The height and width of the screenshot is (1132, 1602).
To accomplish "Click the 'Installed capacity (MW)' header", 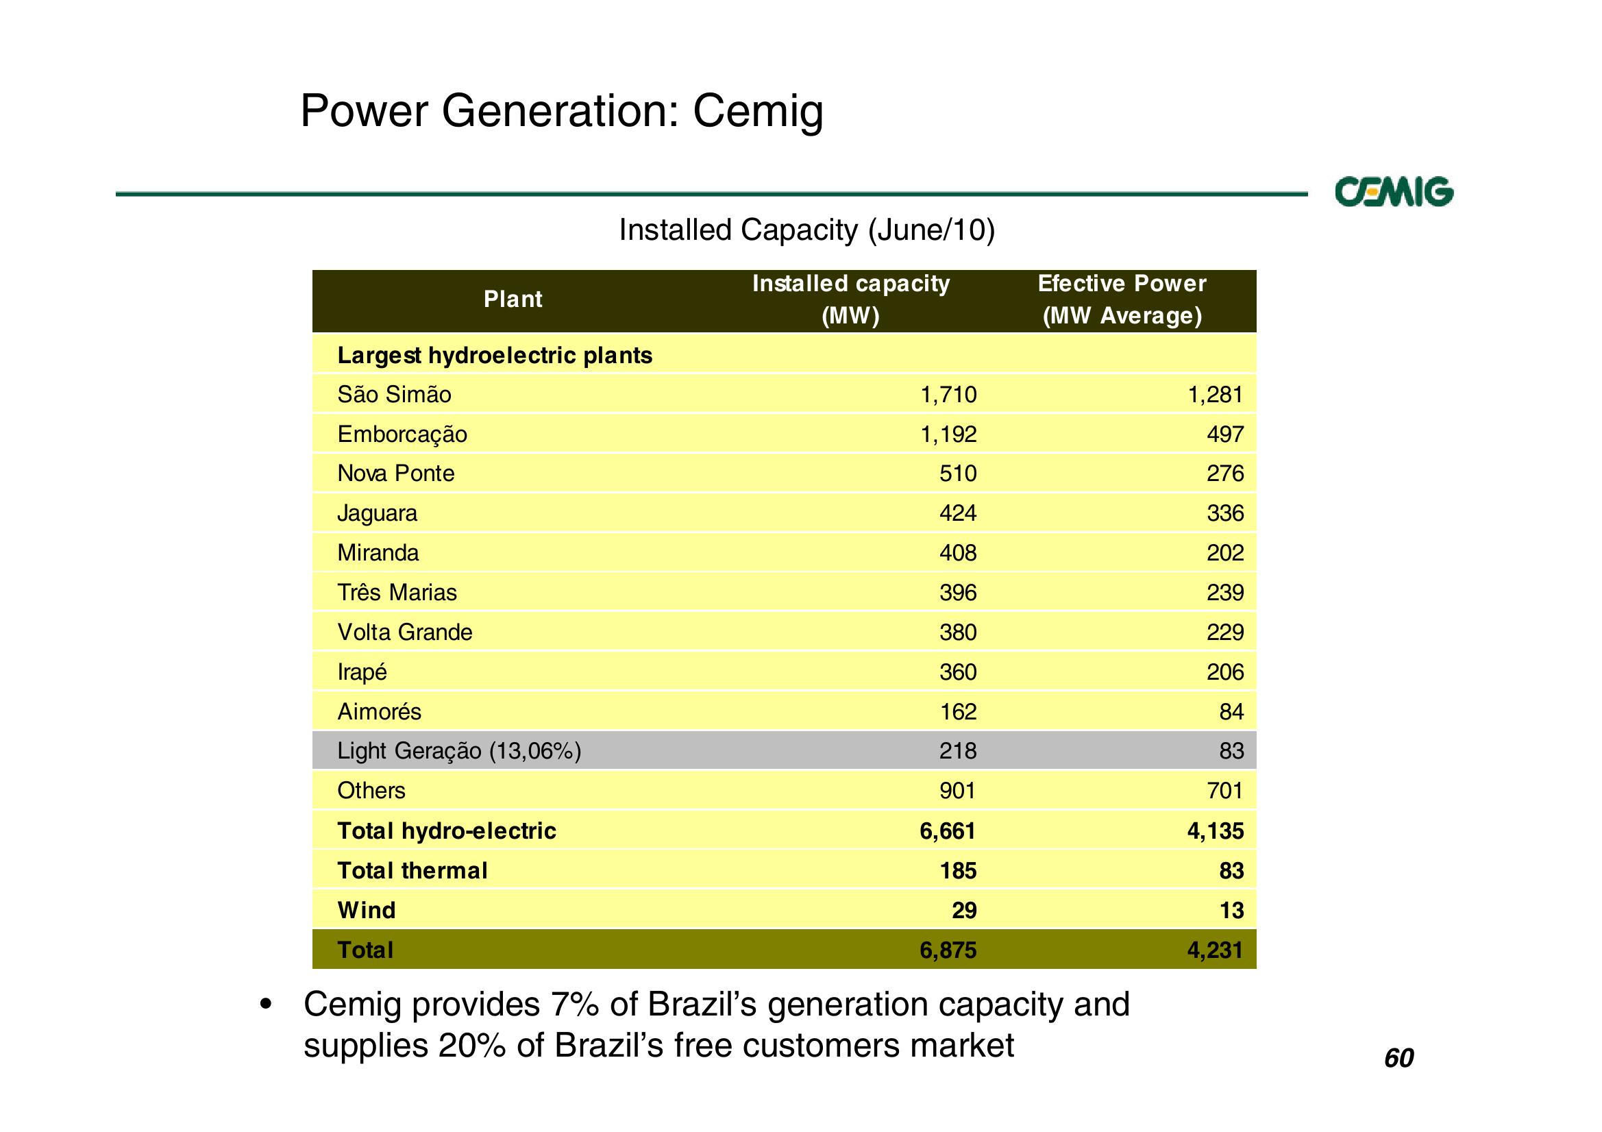I will (850, 299).
